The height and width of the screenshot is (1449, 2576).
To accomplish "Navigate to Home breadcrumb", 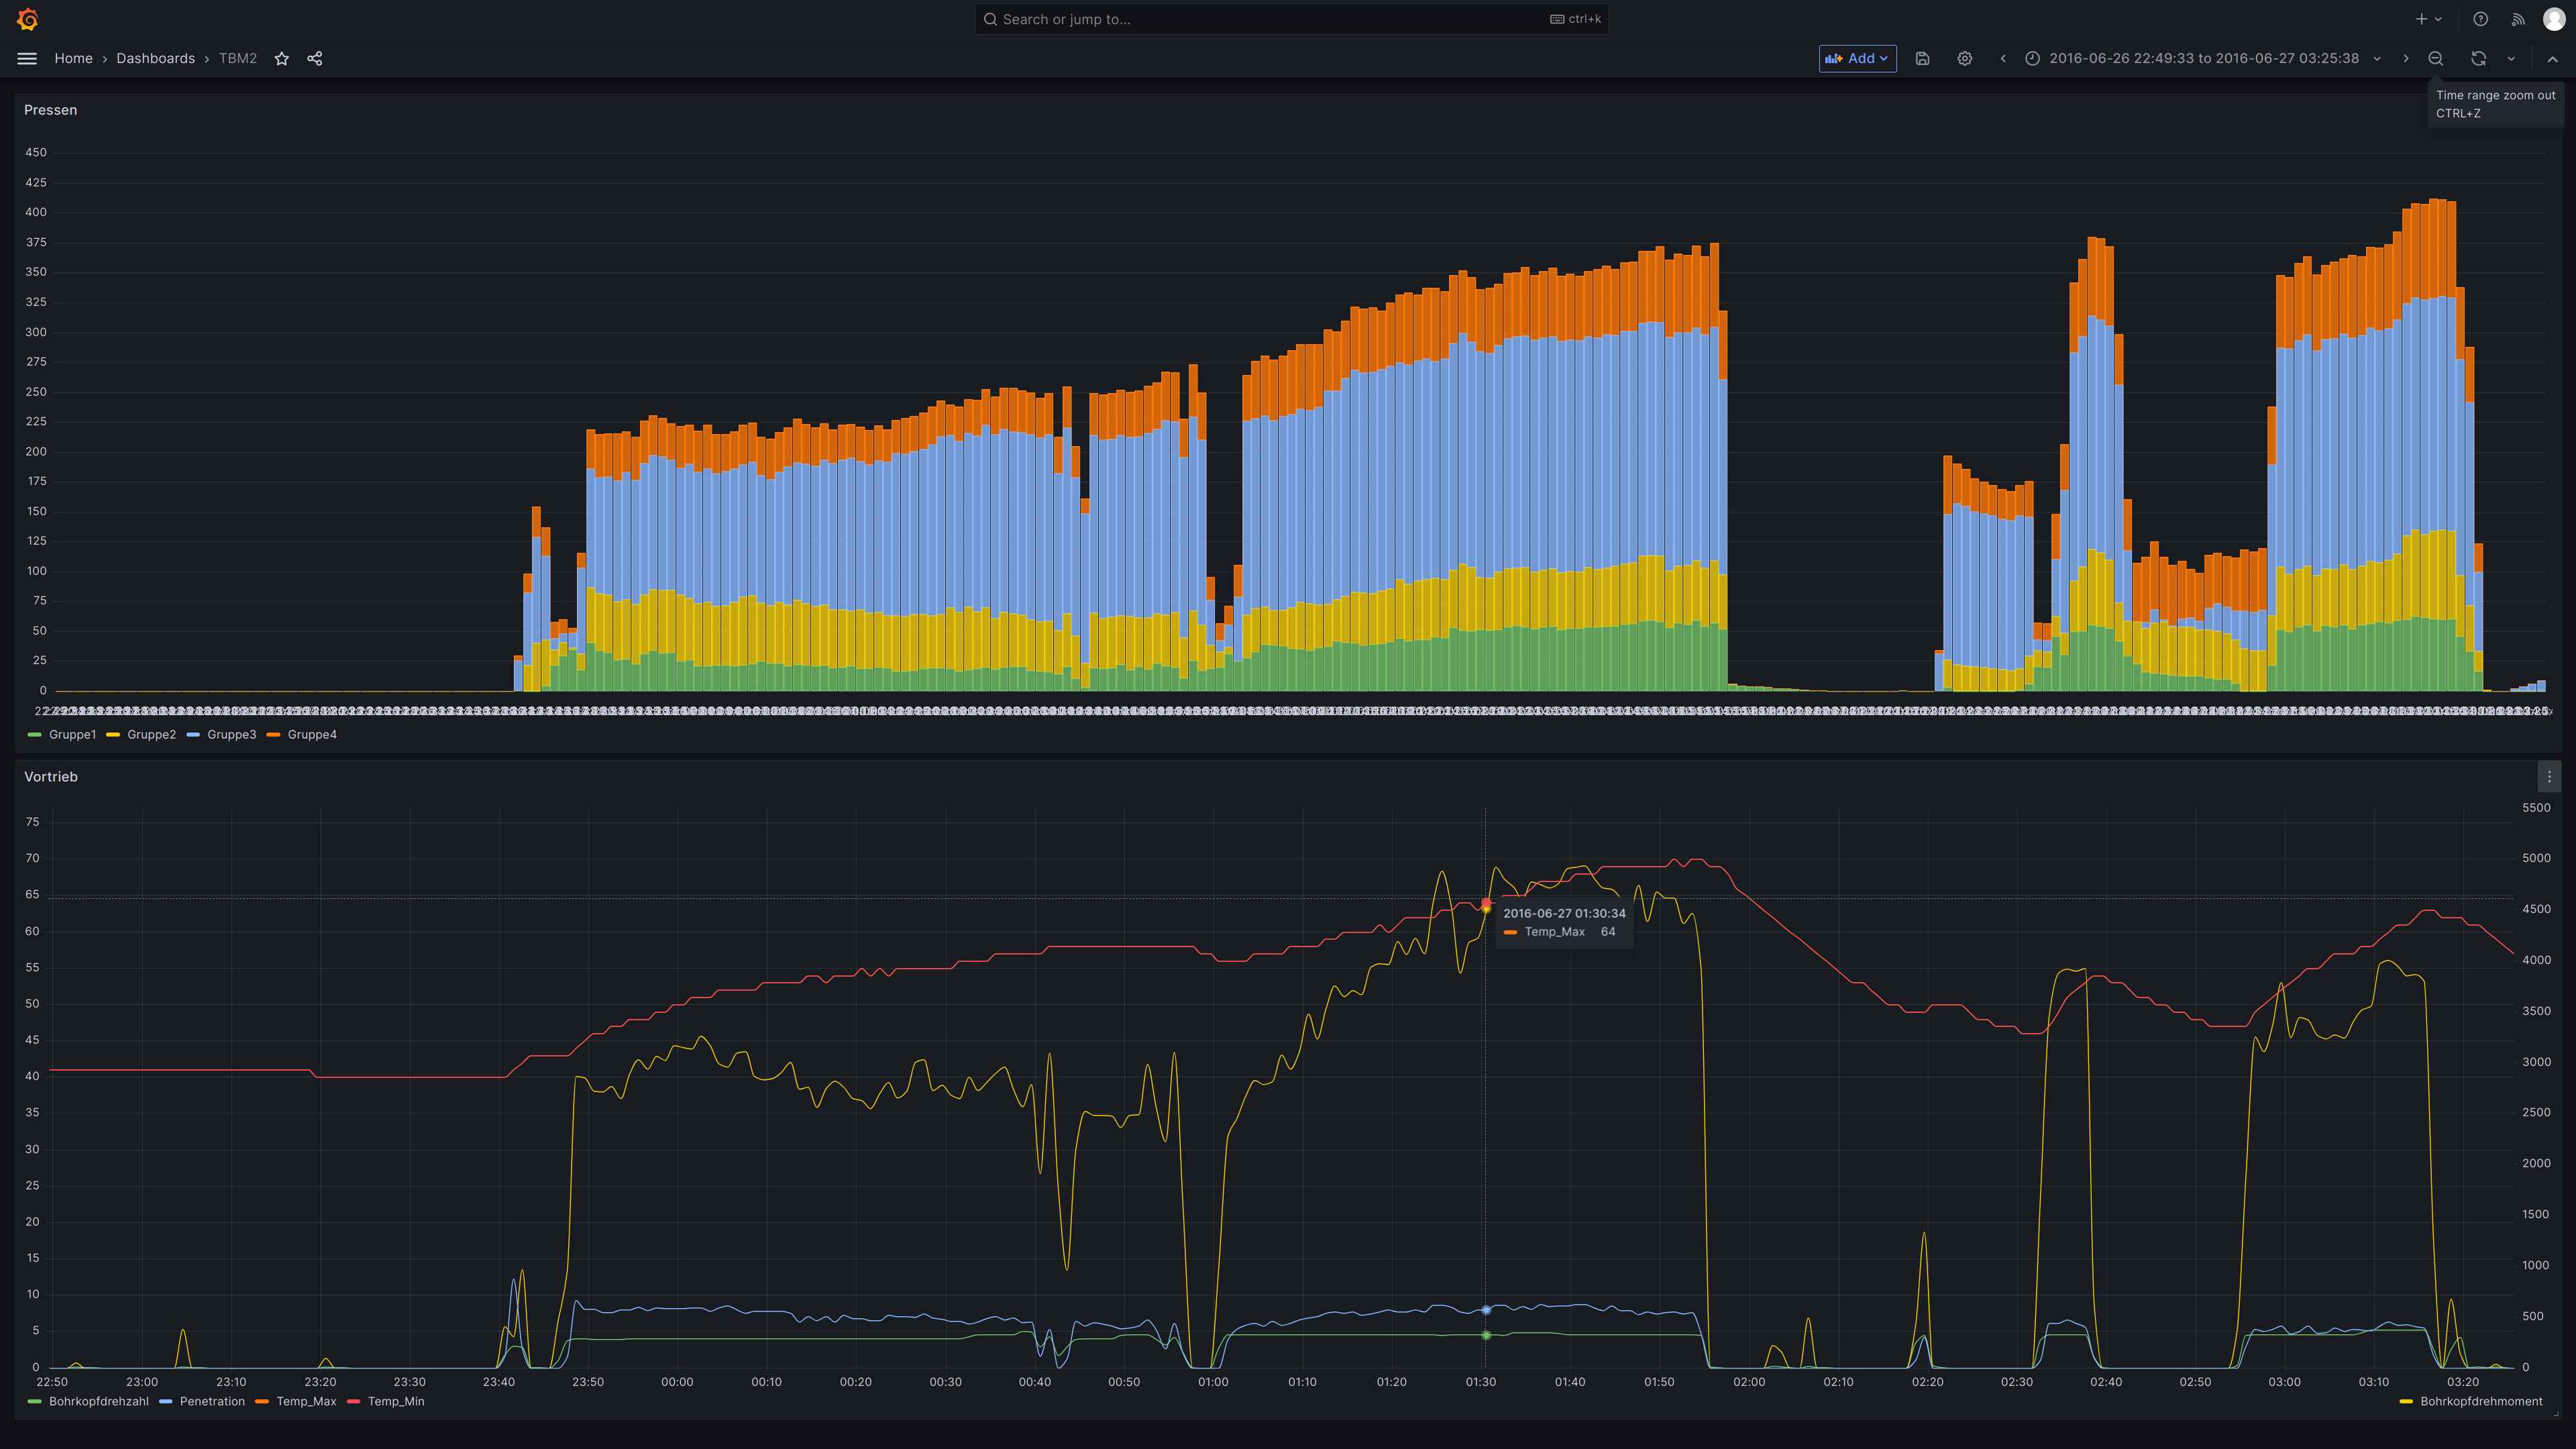I will click(x=73, y=59).
